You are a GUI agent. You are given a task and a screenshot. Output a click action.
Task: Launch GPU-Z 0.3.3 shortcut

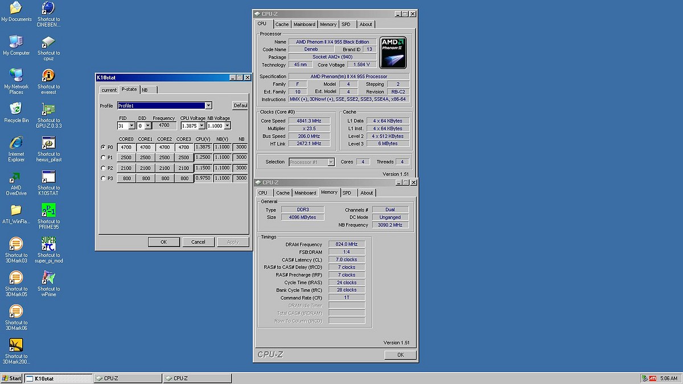[x=48, y=110]
